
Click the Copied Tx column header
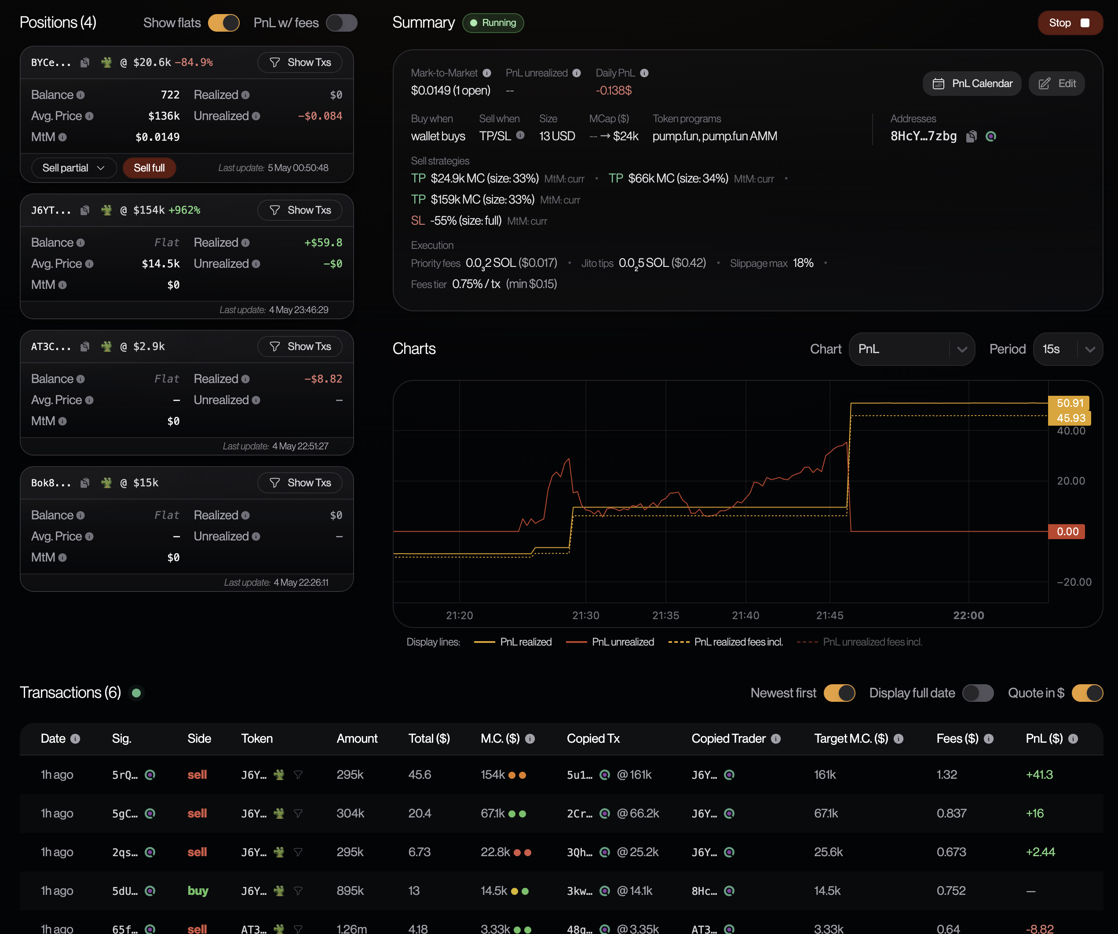click(x=593, y=739)
